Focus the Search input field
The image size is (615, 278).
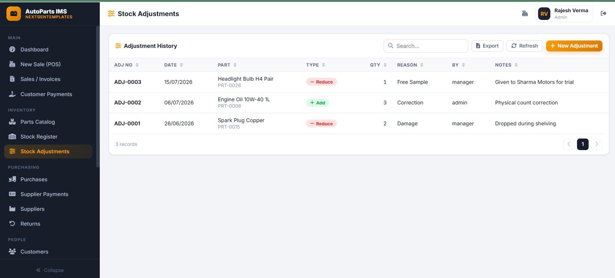click(x=426, y=46)
